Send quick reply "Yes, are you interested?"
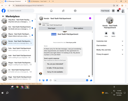Image resolution: width=128 pixels, height=101 pixels. click(55, 64)
